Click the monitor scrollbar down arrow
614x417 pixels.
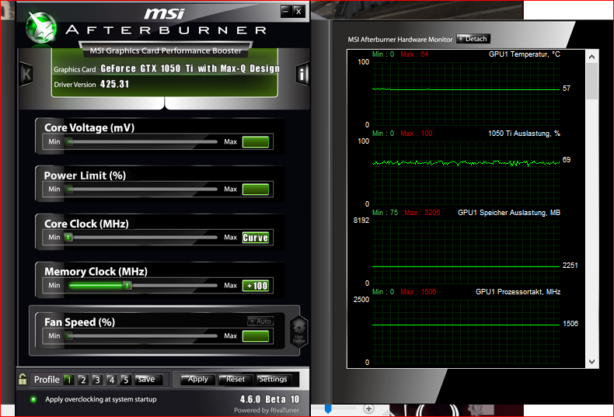tap(591, 362)
